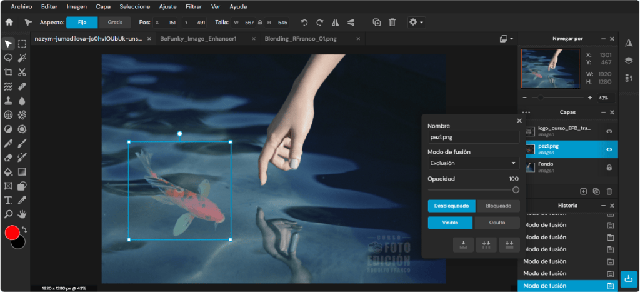
Task: Click the scissors cutout tool
Action: pos(22,73)
